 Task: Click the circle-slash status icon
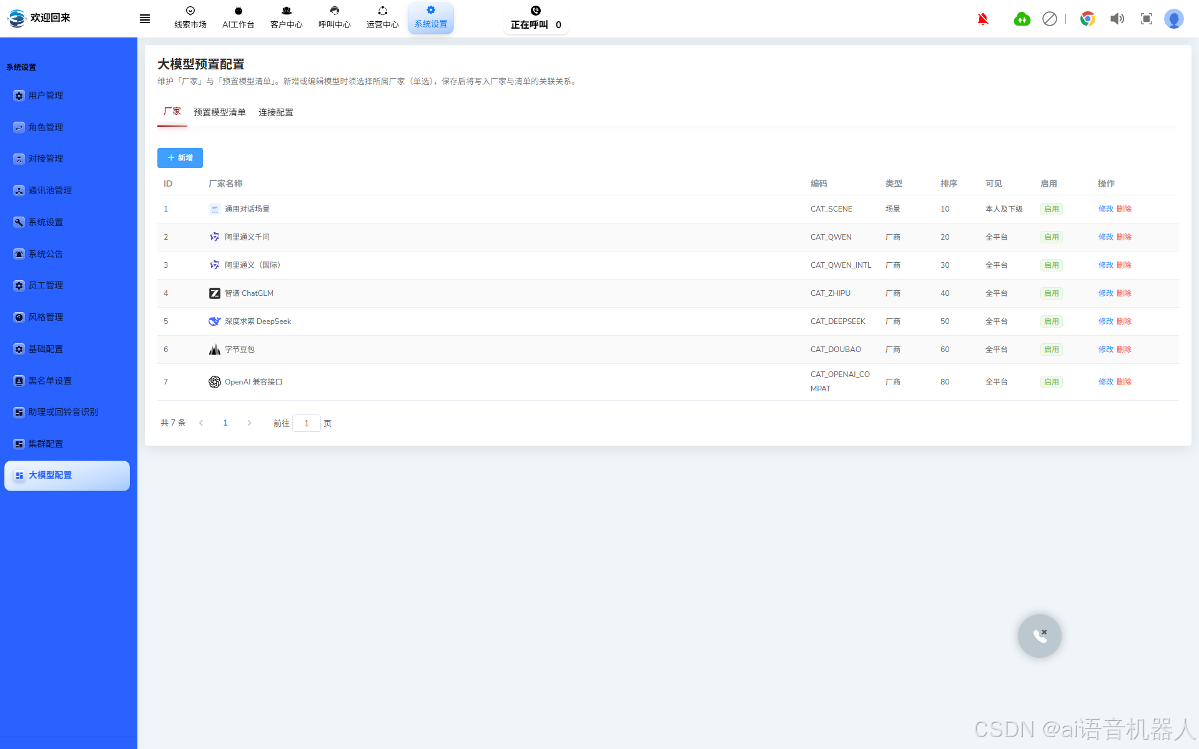tap(1050, 19)
